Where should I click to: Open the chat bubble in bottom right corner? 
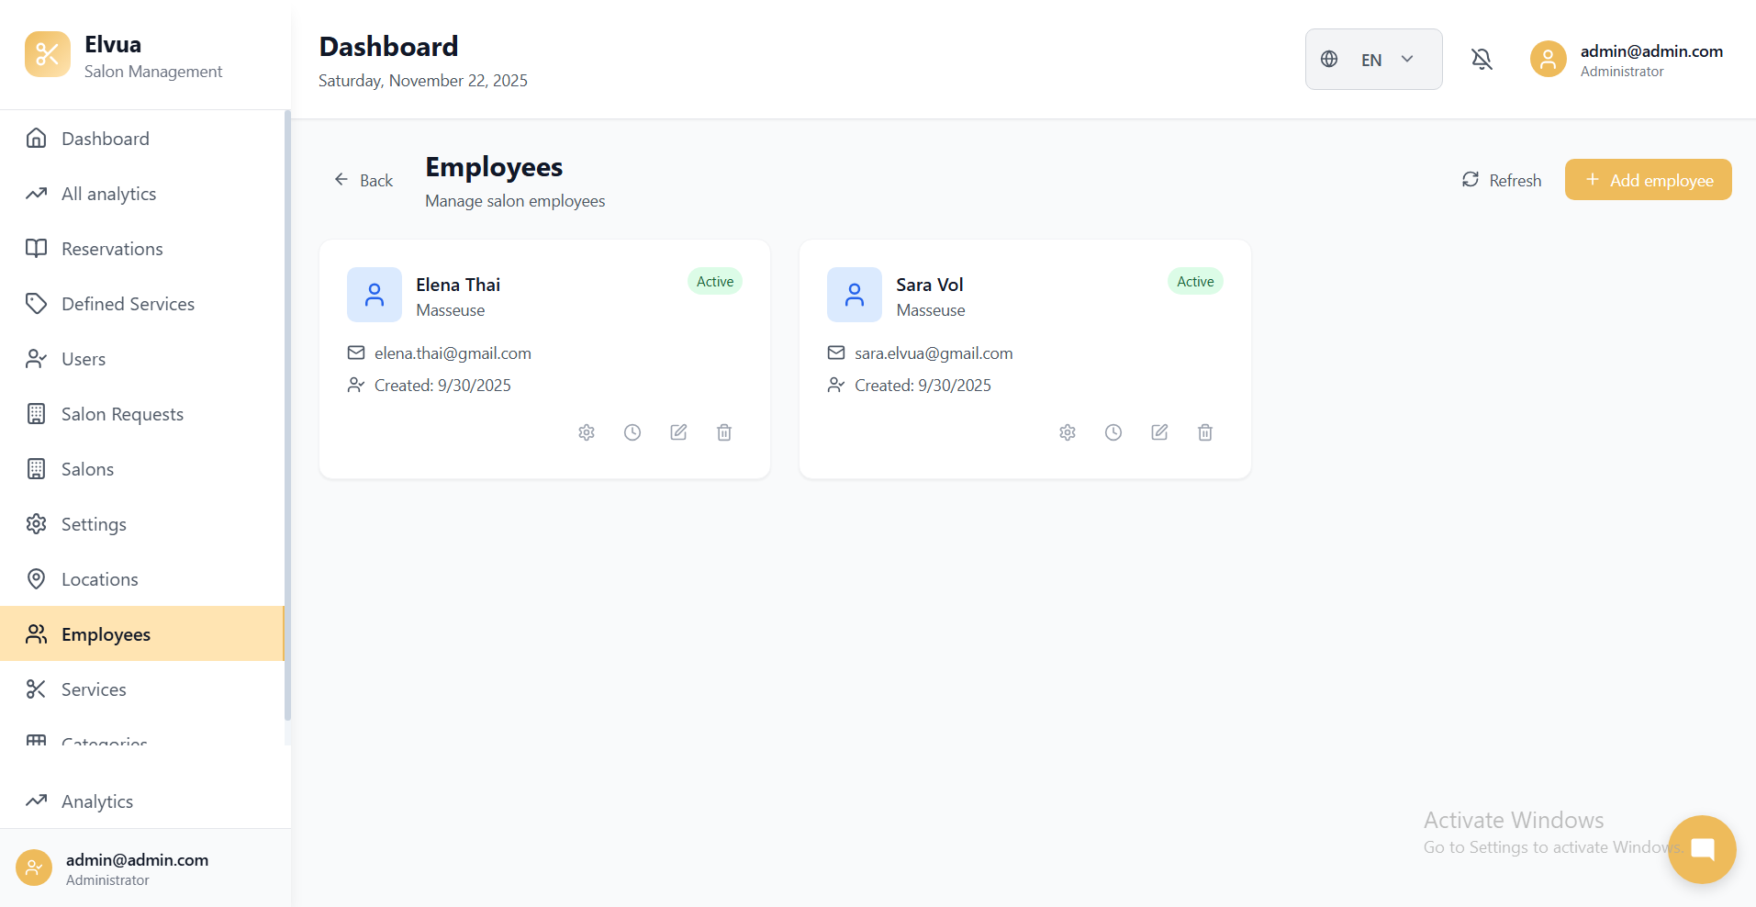click(x=1701, y=849)
